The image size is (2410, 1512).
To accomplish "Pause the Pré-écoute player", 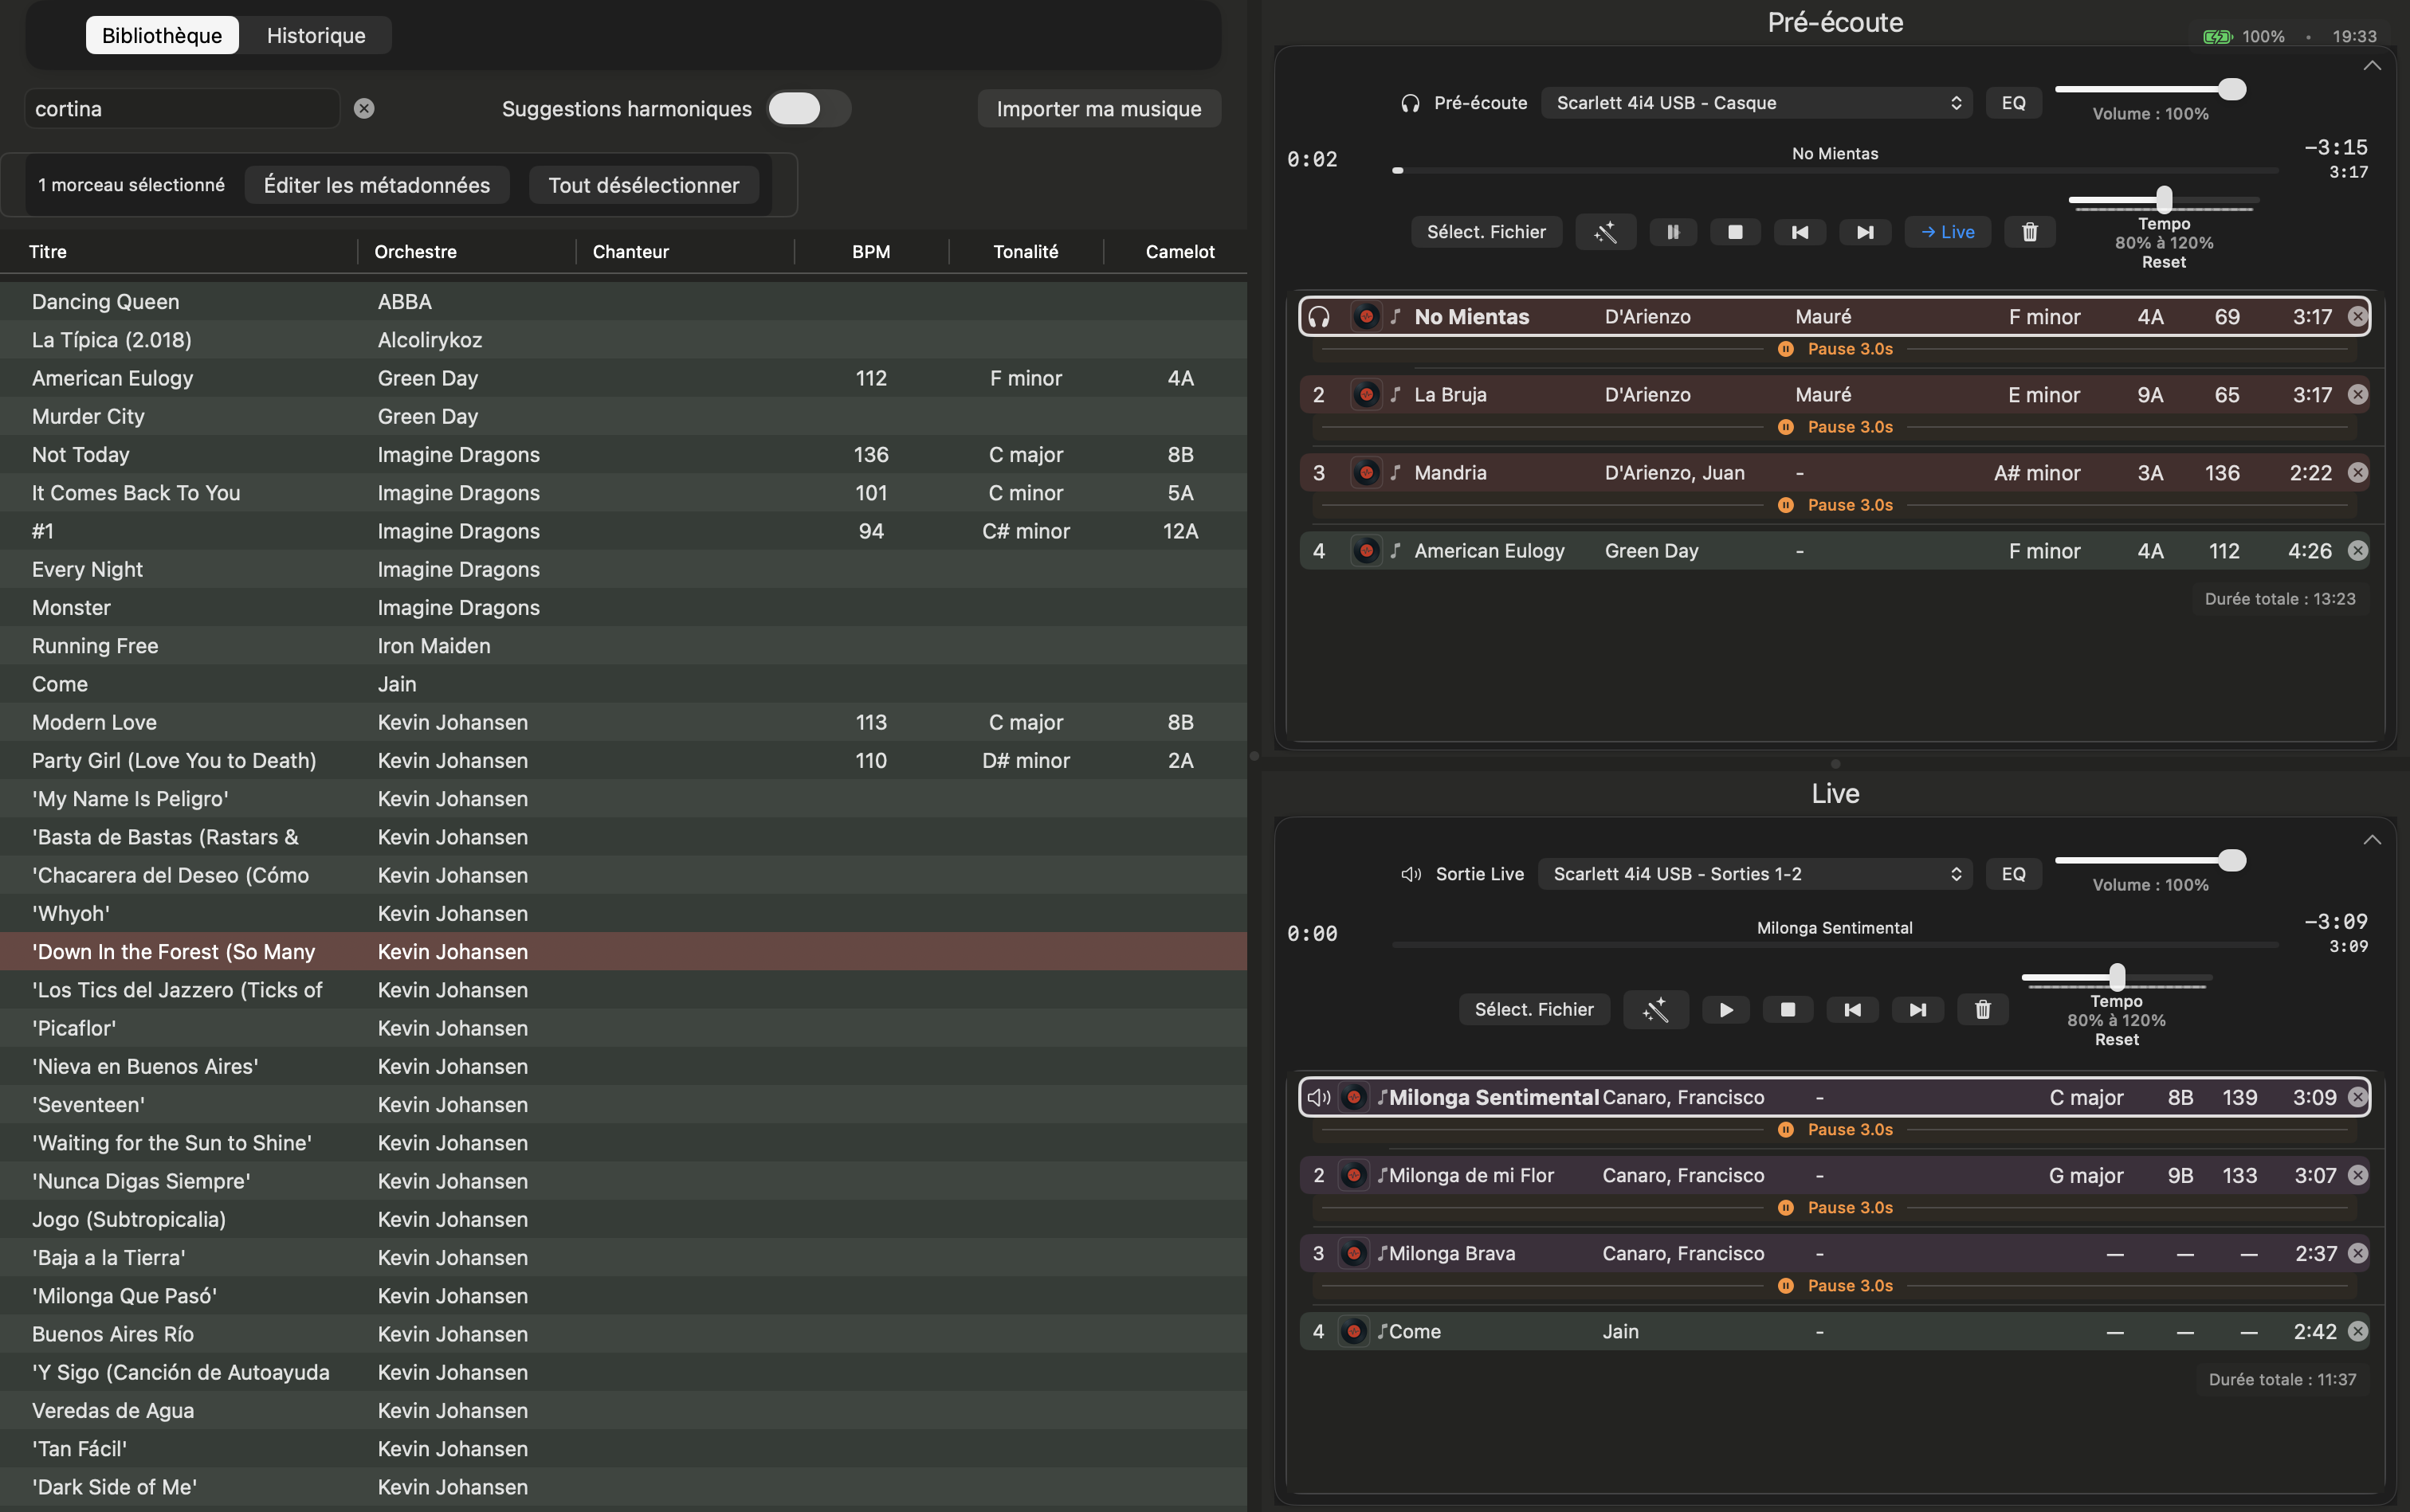I will [x=1673, y=232].
